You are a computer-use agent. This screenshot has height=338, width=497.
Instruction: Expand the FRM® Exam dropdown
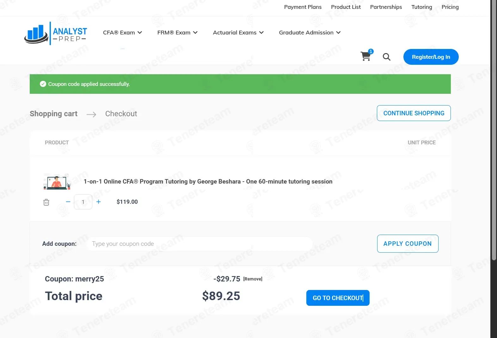pyautogui.click(x=177, y=33)
